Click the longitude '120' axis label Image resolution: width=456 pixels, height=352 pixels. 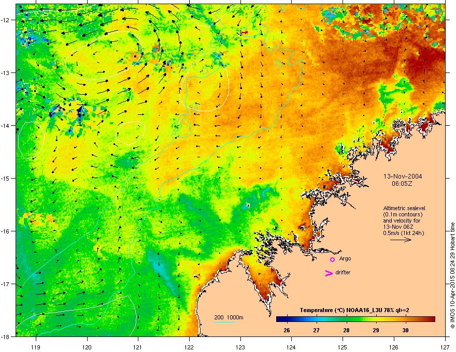tap(87, 347)
